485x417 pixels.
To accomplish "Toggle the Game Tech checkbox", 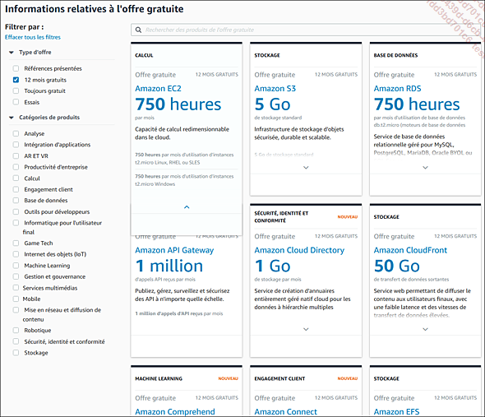I will point(16,243).
